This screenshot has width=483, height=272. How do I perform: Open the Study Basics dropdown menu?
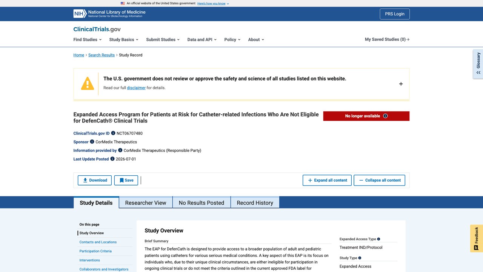(124, 40)
